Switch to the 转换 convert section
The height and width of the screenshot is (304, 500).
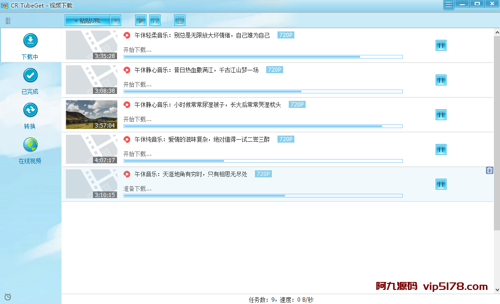click(x=31, y=115)
